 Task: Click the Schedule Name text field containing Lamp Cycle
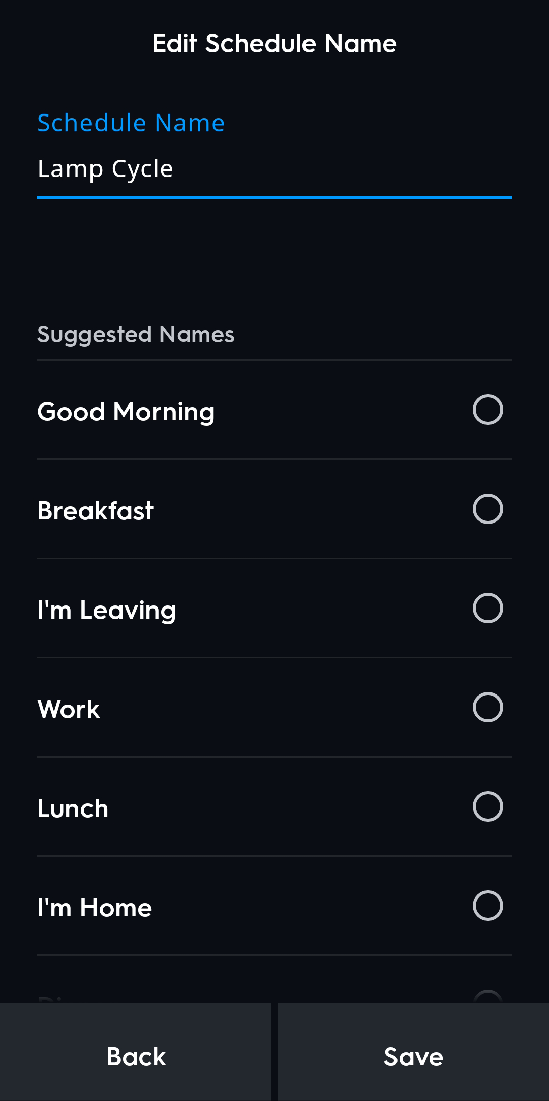coord(274,169)
